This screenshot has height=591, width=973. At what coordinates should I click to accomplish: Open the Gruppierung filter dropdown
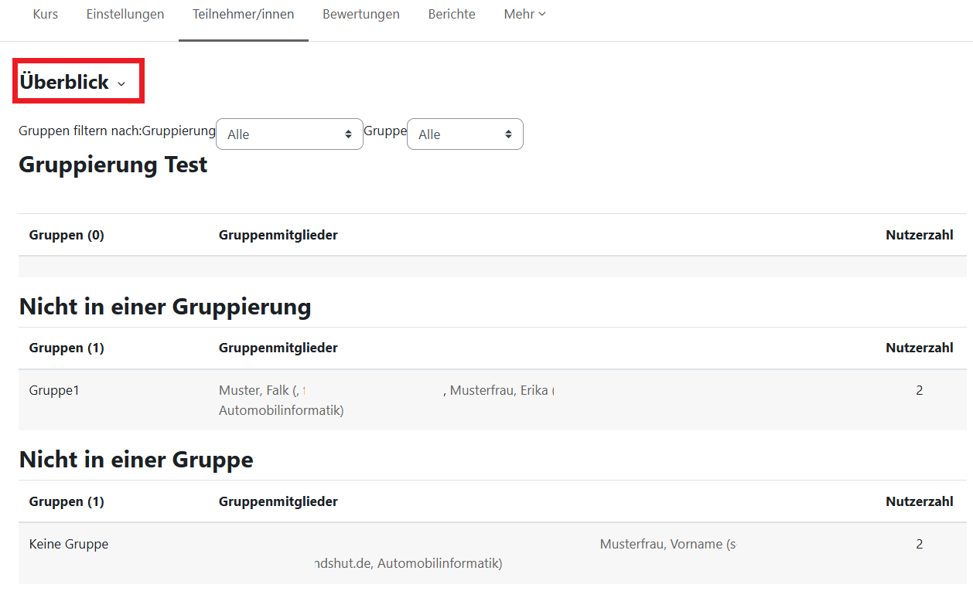click(x=289, y=134)
